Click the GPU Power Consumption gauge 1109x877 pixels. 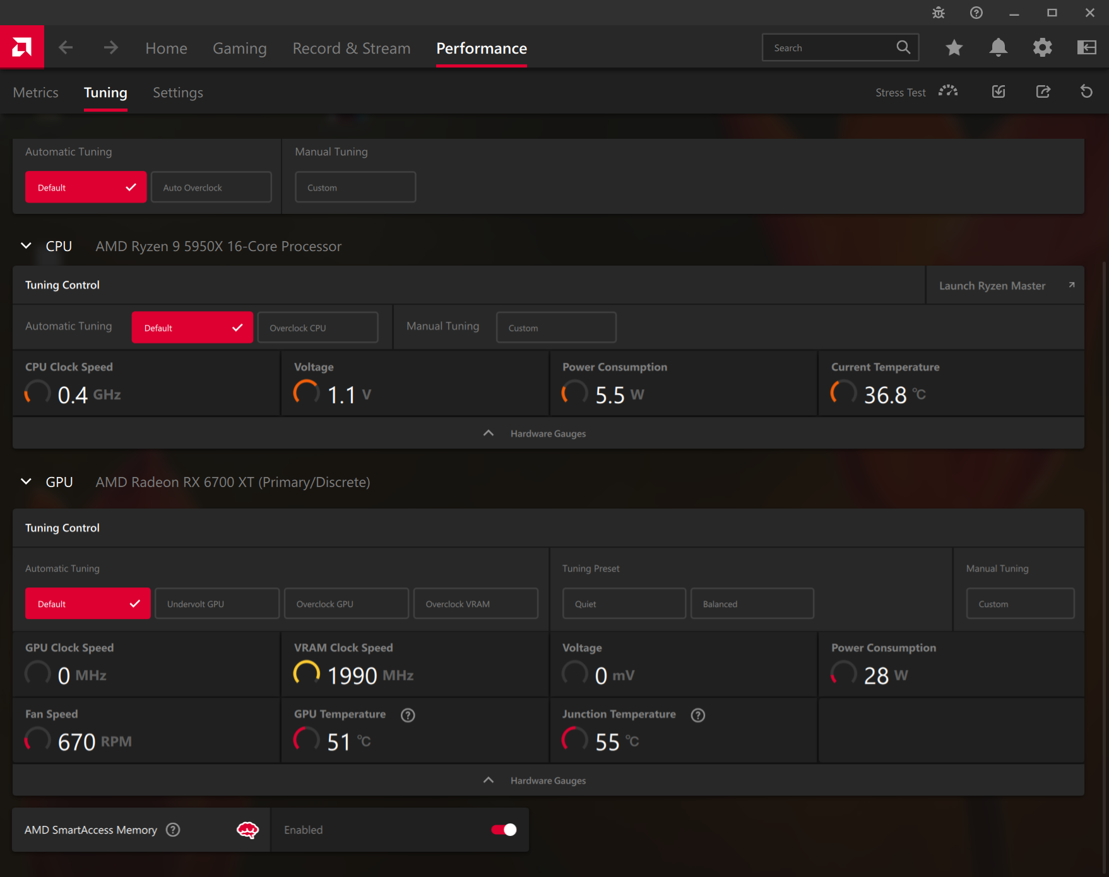click(x=844, y=673)
